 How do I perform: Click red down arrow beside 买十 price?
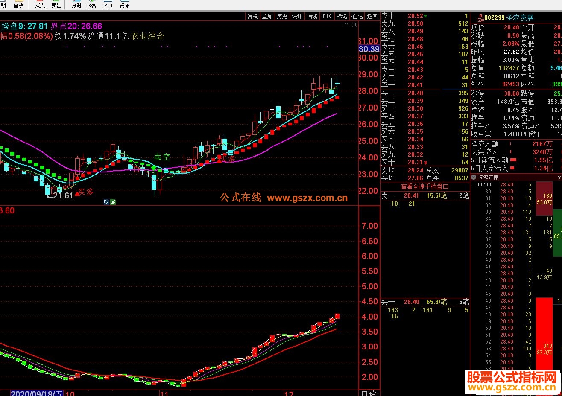(425, 163)
